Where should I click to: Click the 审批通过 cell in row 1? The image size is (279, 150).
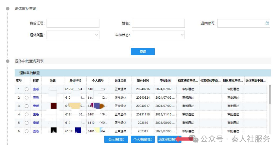[233, 89]
